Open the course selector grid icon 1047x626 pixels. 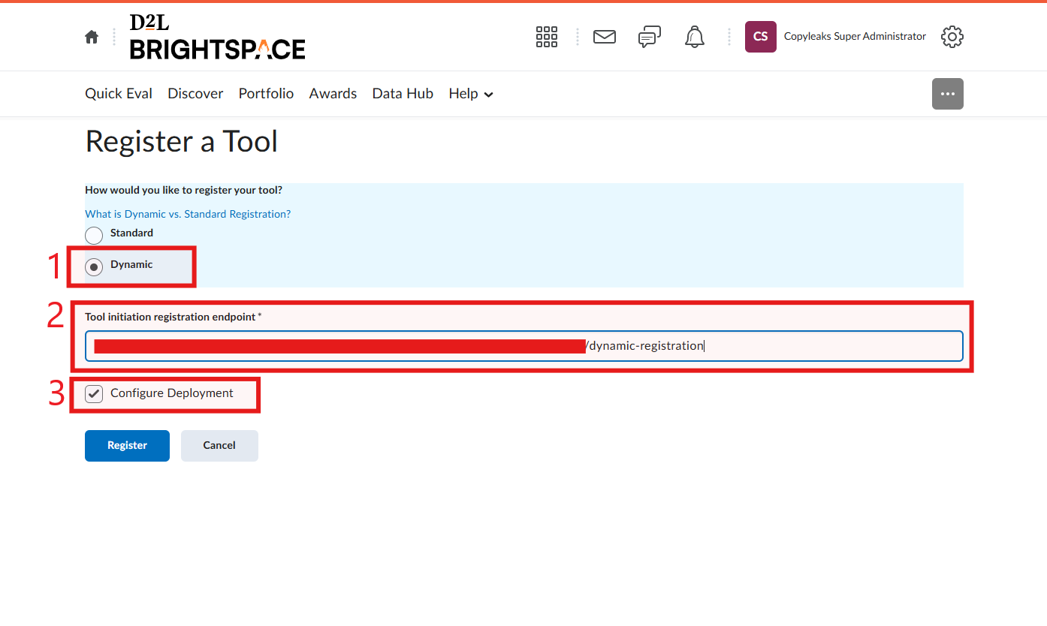point(547,37)
